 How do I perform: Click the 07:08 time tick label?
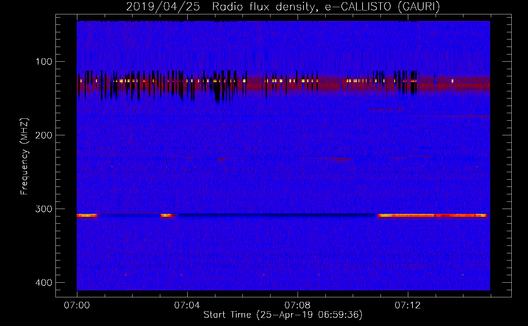tap(297, 305)
